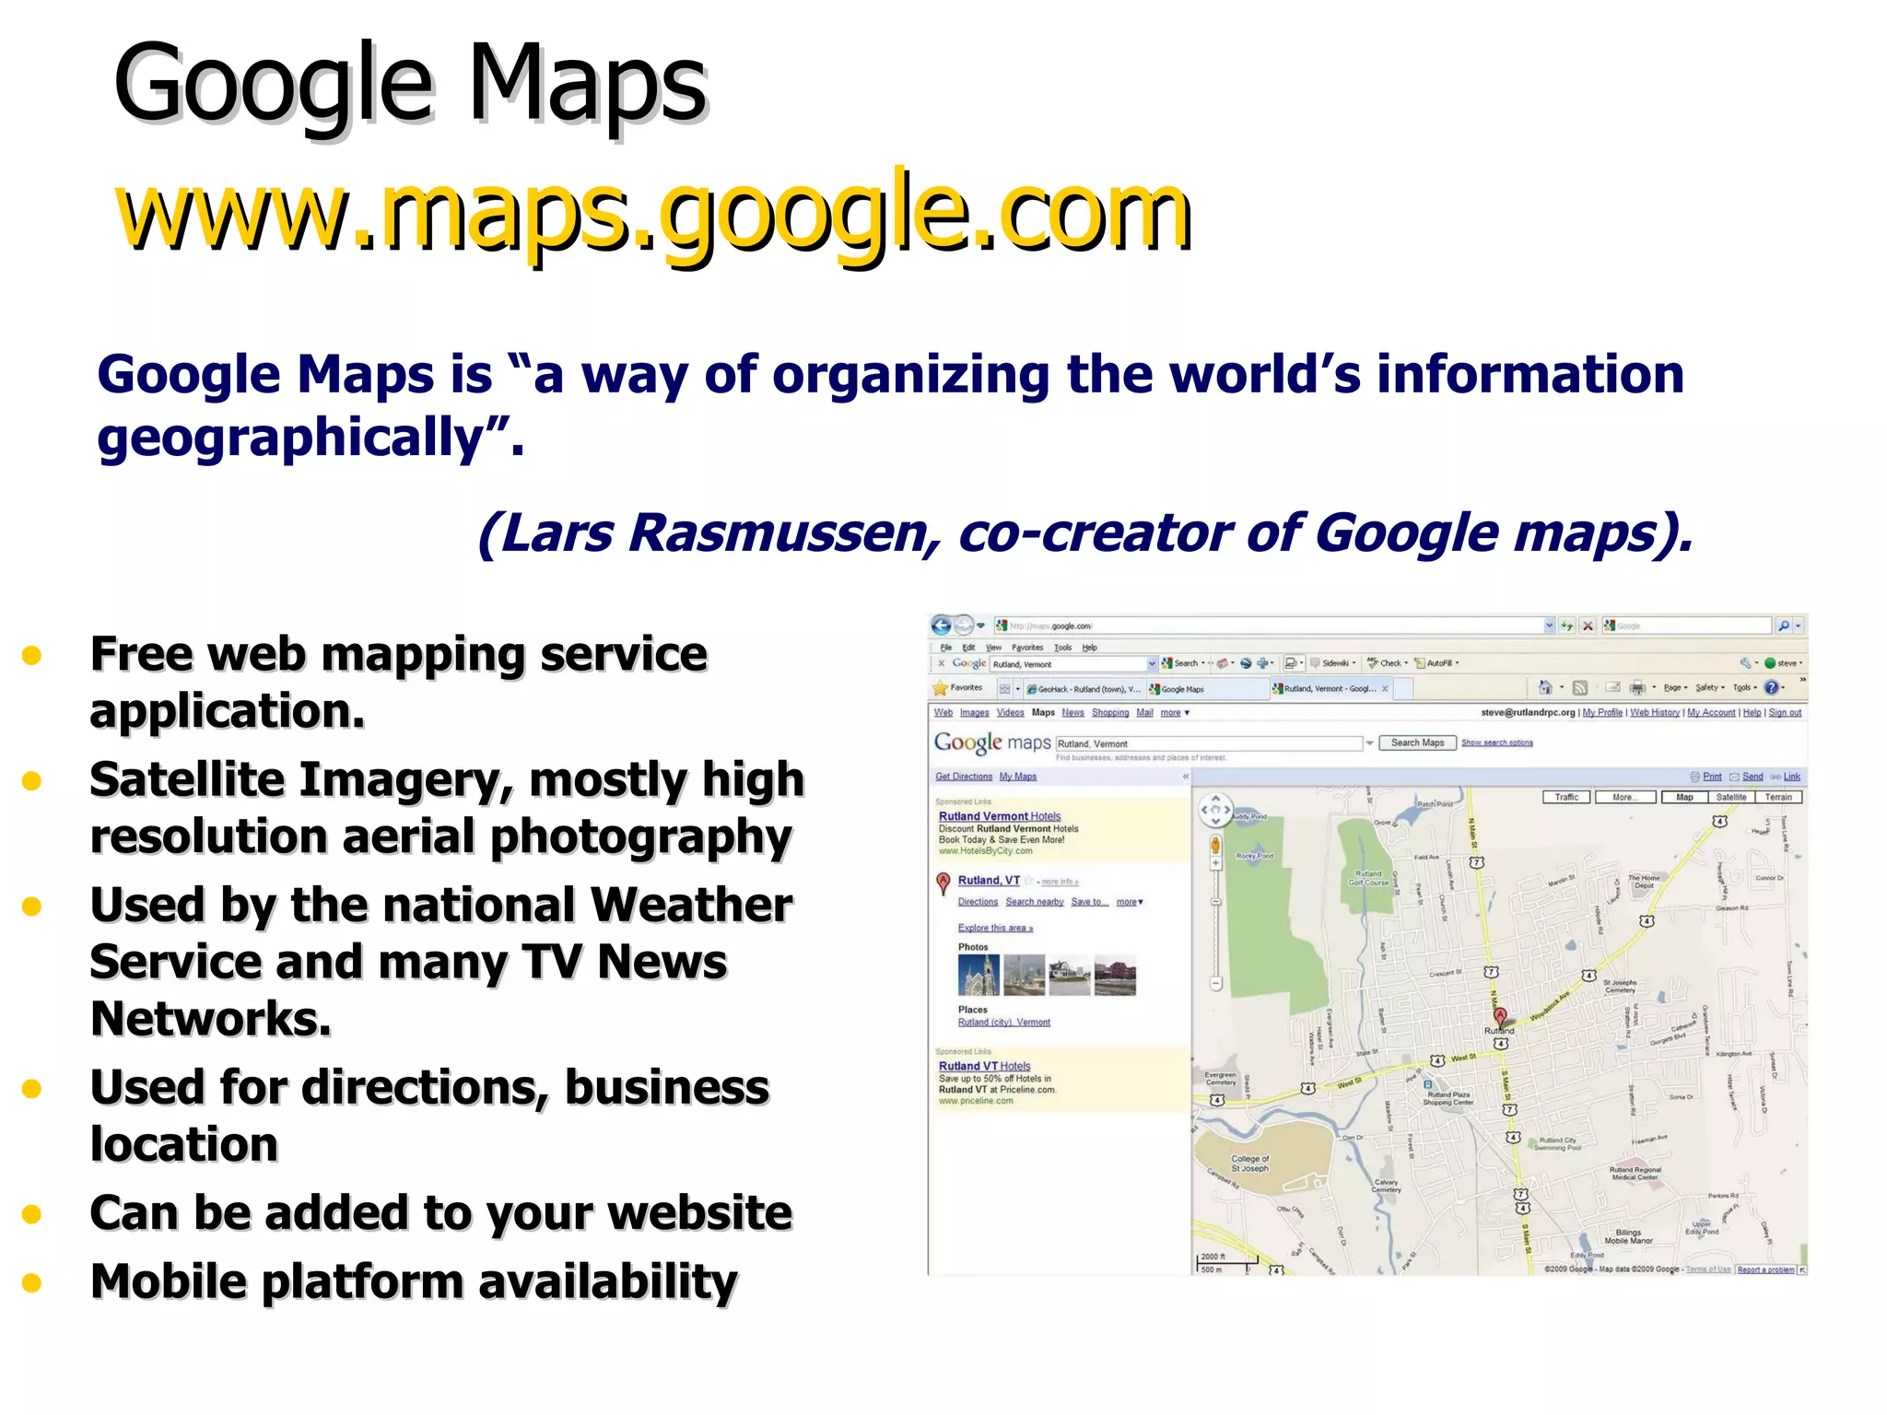Click the Google Toolbar wrench settings icon
This screenshot has width=1887, height=1415.
tap(1745, 662)
